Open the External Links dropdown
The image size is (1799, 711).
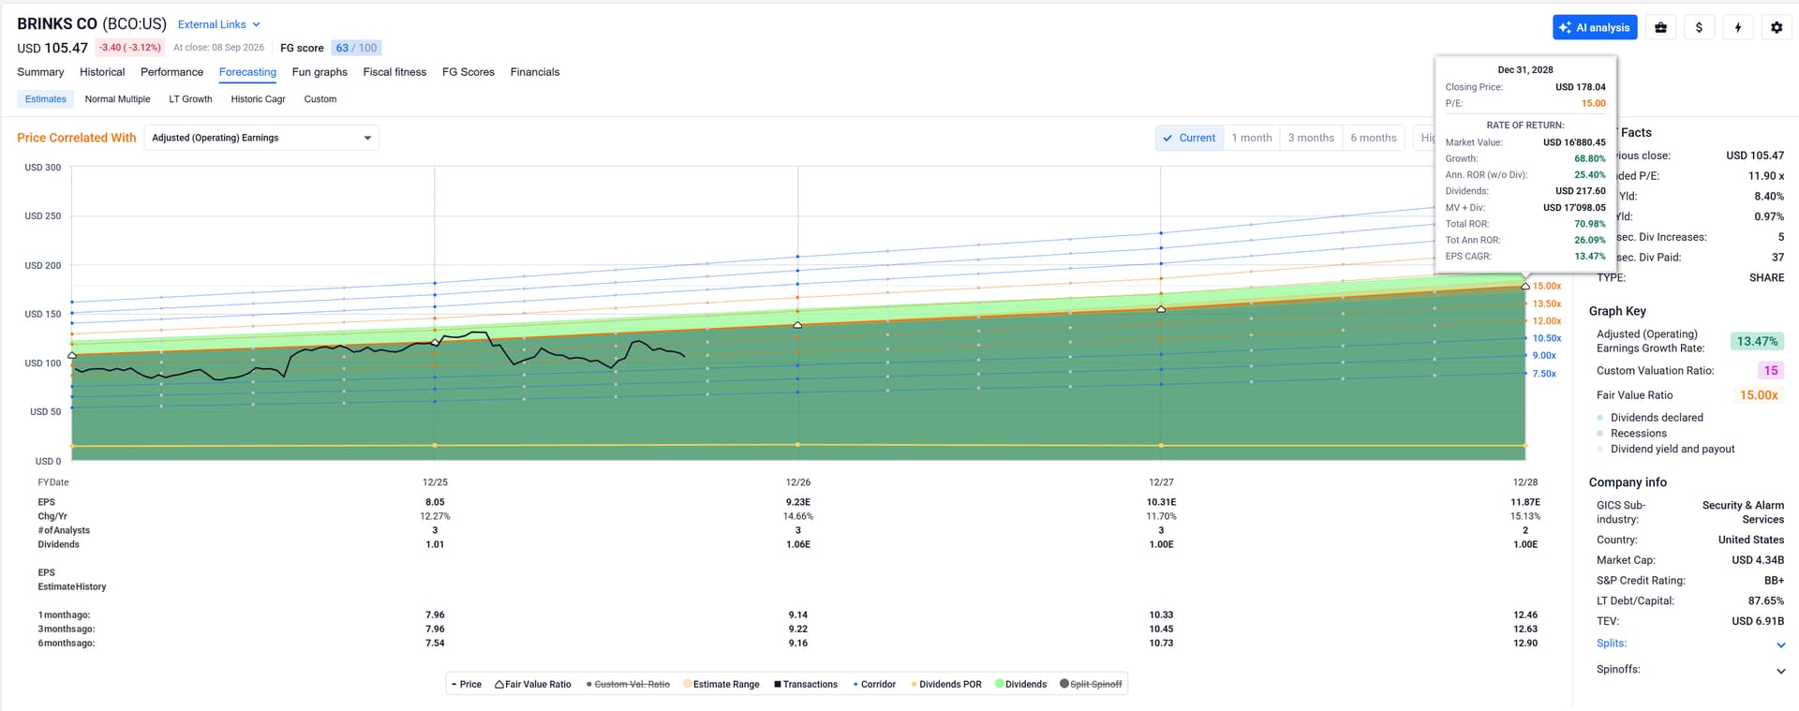click(x=219, y=24)
